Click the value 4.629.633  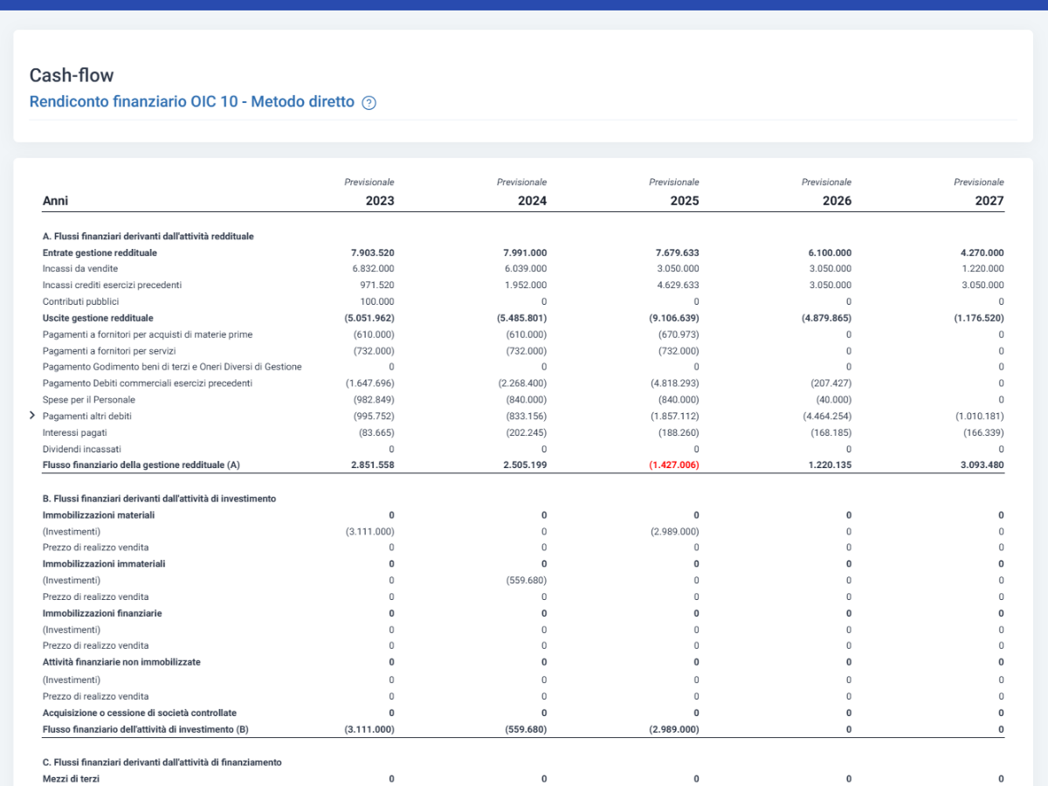click(x=679, y=285)
